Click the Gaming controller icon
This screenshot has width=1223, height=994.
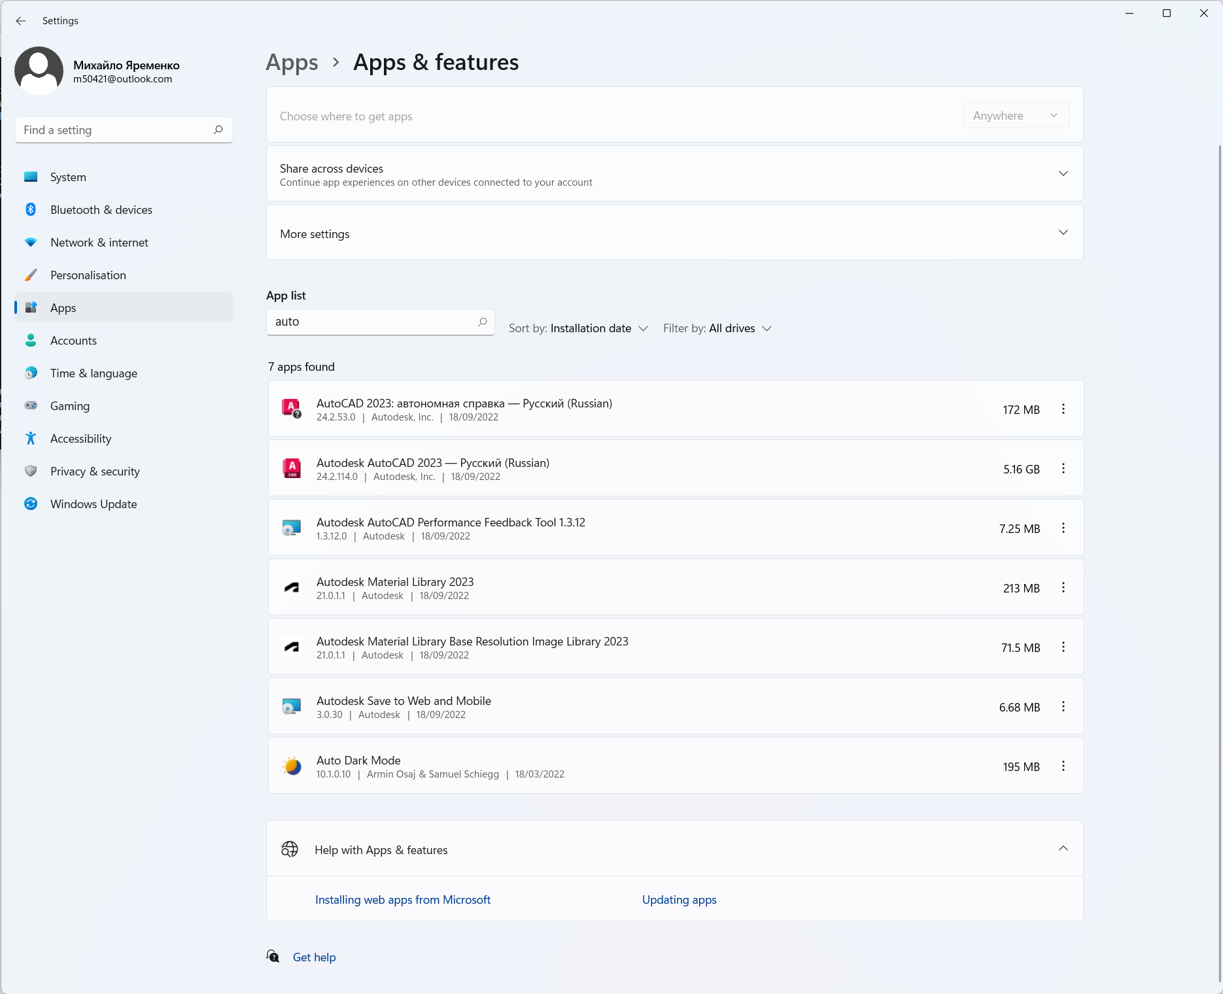click(31, 405)
